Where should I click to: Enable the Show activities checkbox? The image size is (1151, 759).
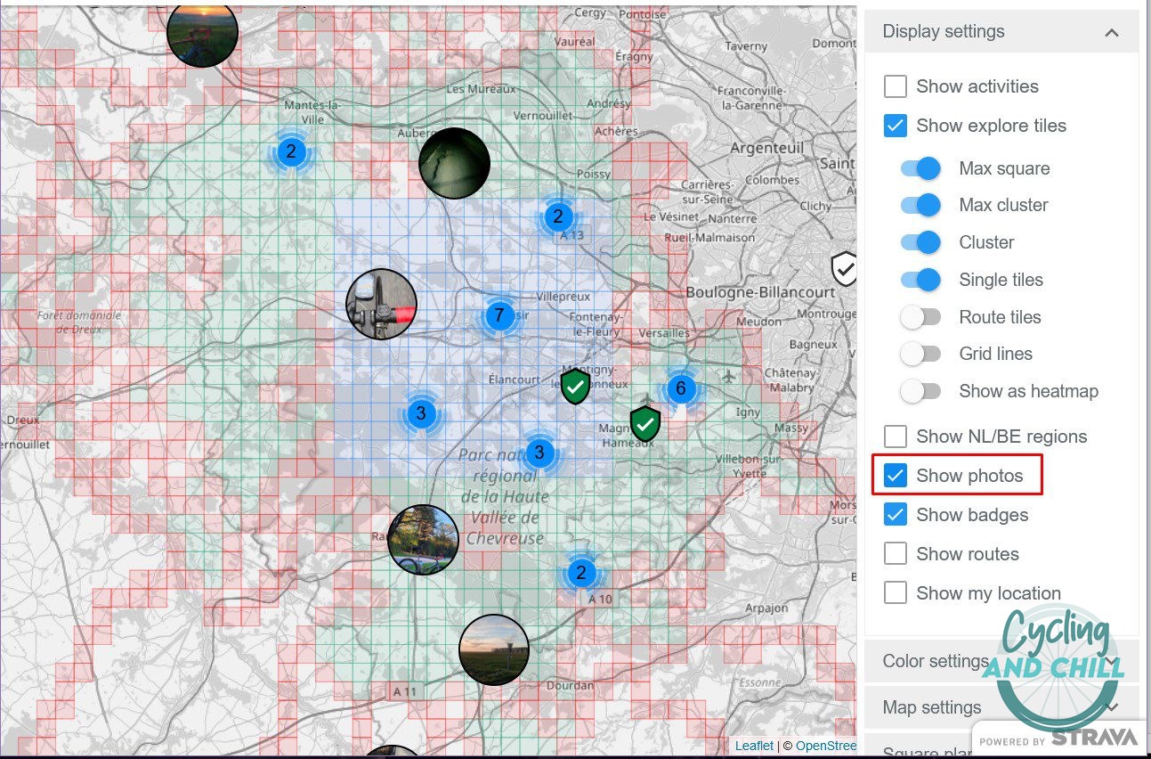click(896, 86)
